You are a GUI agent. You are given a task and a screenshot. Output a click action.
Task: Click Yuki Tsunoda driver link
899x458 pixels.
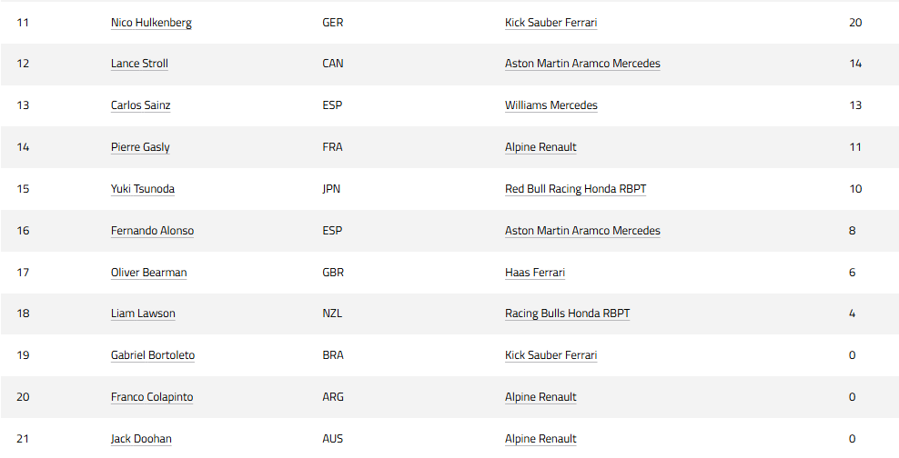[x=143, y=189]
